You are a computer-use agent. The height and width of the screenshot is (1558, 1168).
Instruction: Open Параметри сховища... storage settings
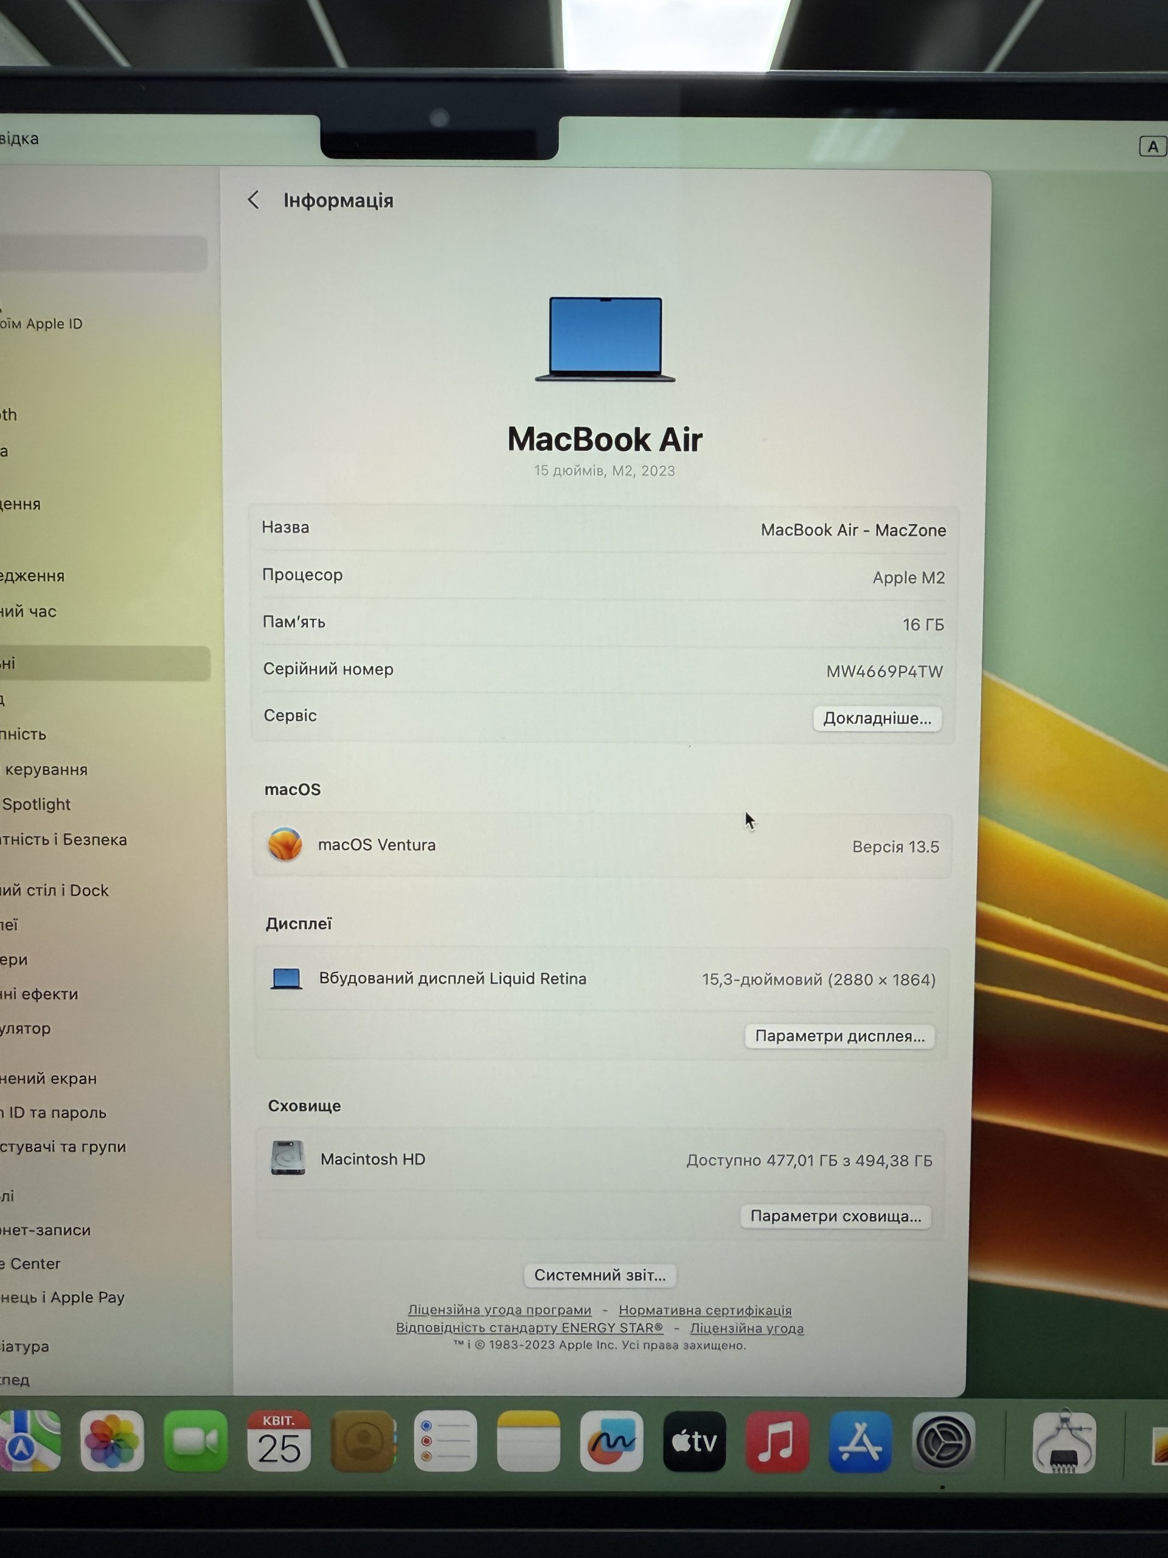pos(836,1217)
